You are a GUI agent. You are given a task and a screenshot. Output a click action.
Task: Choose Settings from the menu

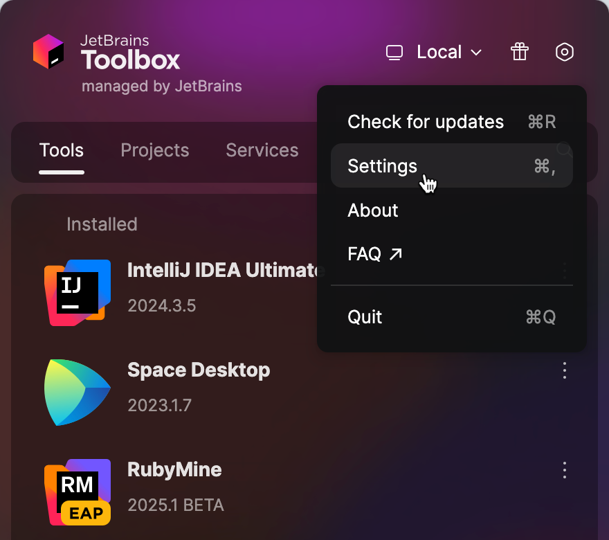click(382, 166)
